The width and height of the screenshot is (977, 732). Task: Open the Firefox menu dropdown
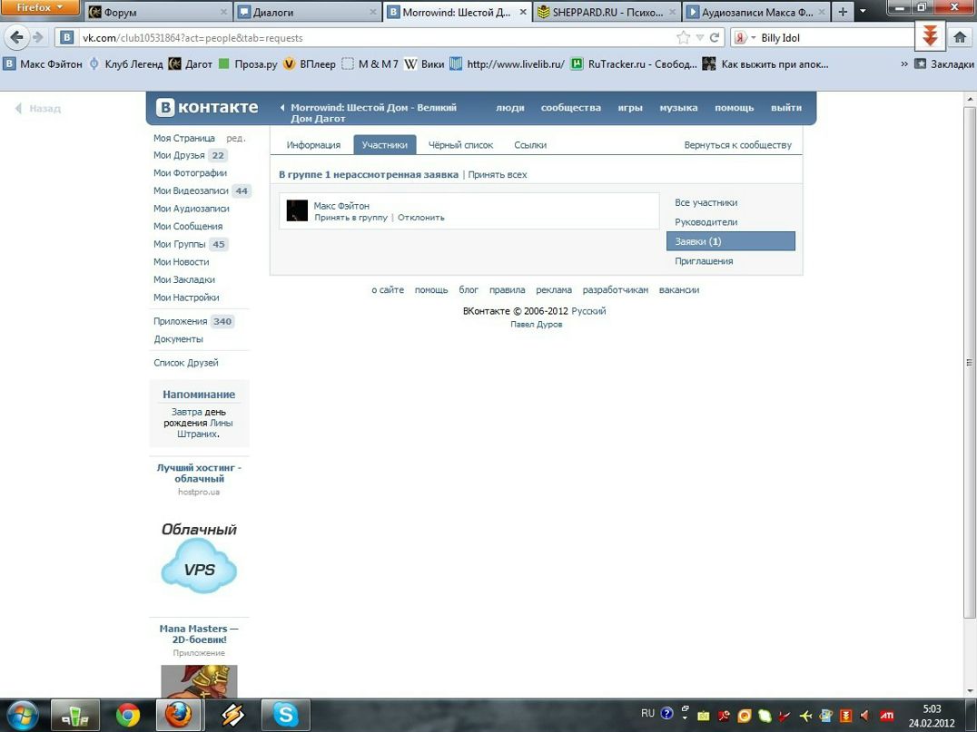point(41,8)
